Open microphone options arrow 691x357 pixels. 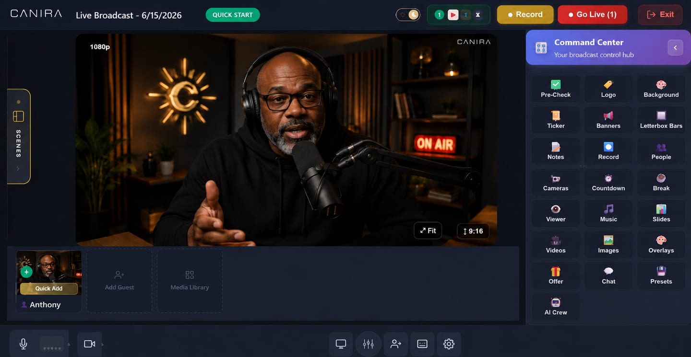pyautogui.click(x=69, y=345)
